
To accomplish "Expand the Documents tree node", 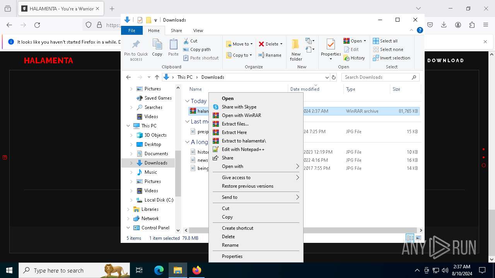I will [x=131, y=154].
